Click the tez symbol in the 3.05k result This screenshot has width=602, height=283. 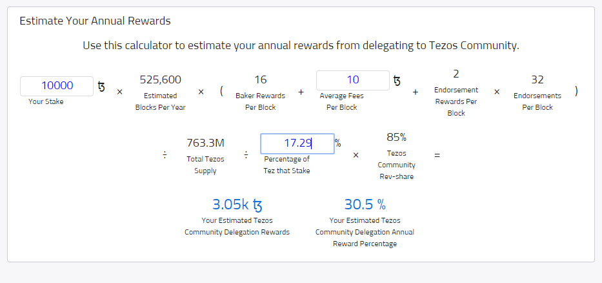coord(257,205)
